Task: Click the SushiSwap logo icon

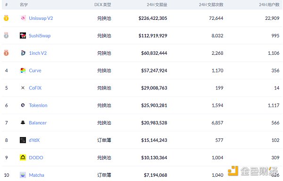Action: (x=23, y=35)
